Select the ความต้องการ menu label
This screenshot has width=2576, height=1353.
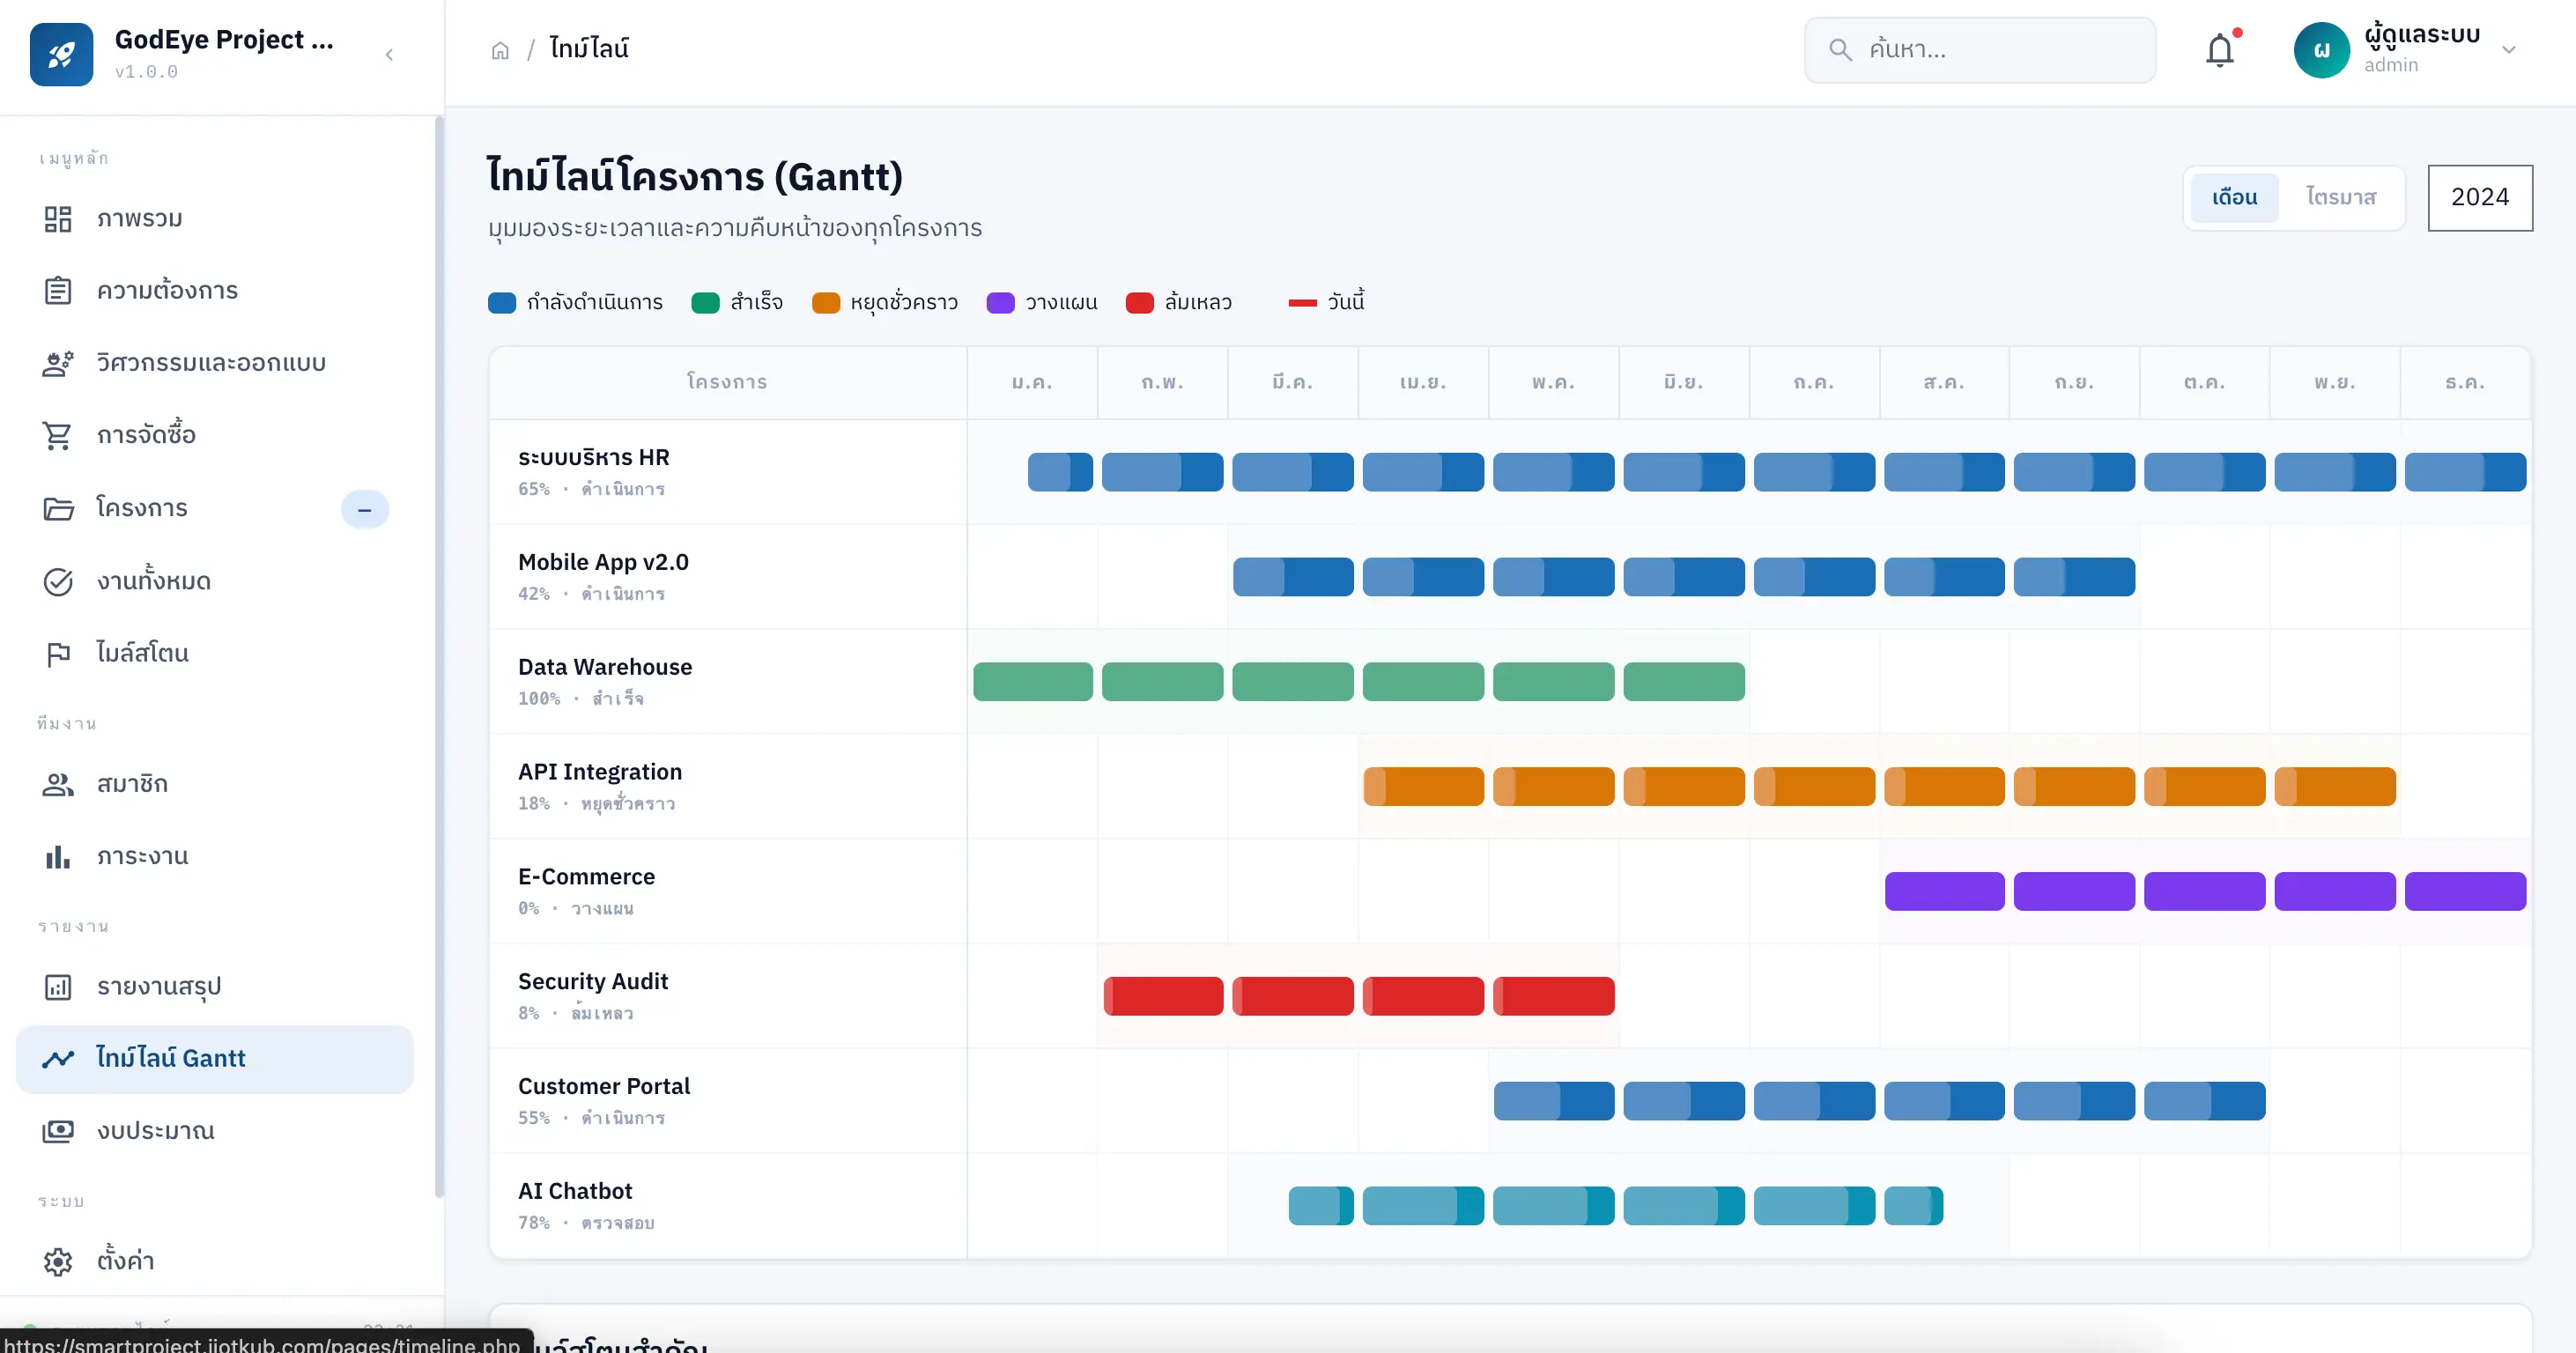[x=167, y=290]
